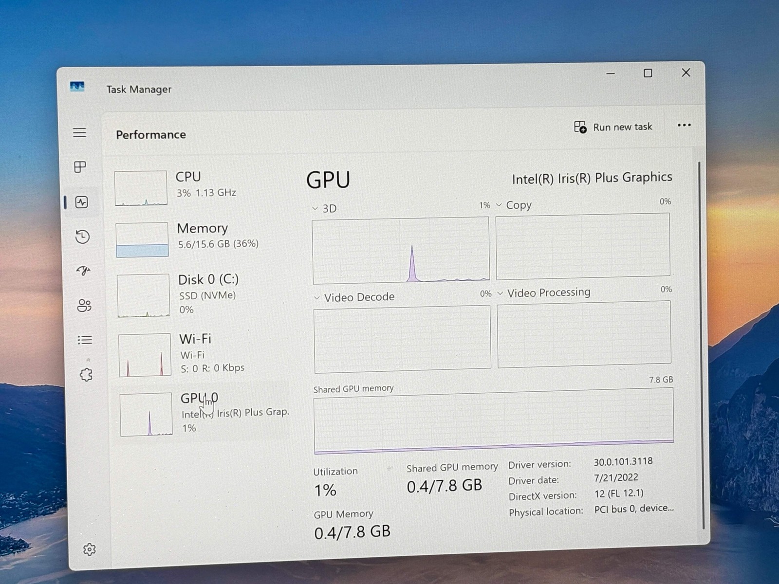The height and width of the screenshot is (584, 779).
Task: Click the Utilization 1% value
Action: 325,490
